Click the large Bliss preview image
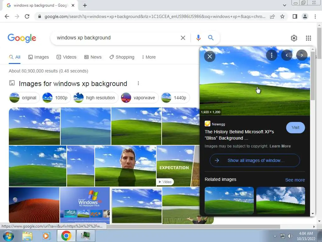Screen dimensions: 322x242 coord(255,81)
